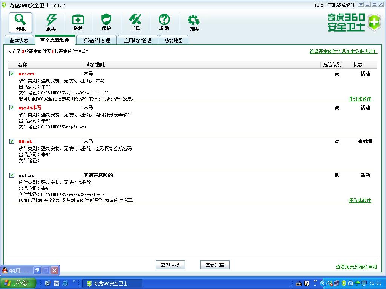This screenshot has width=386, height=289.
Task: Sort by the 名称 column header
Action: [x=46, y=65]
